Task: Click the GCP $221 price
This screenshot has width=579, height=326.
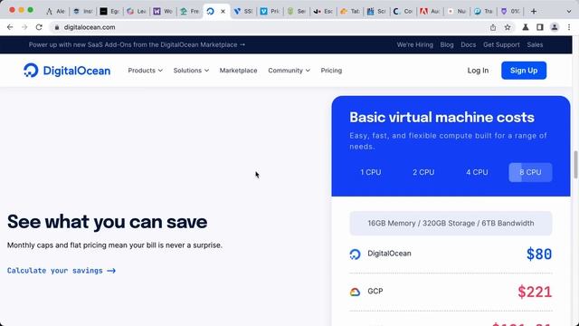Action: point(535,292)
